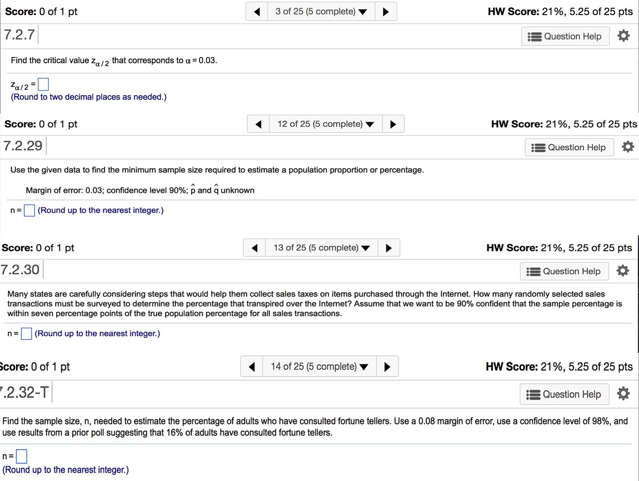
Task: Open the '12 of 25' question selector
Action: (x=325, y=124)
